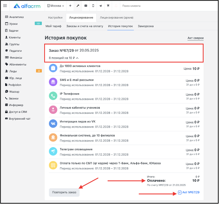Open Клиенты sidebar section
Screen dimensions: 219x204
(x=13, y=37)
